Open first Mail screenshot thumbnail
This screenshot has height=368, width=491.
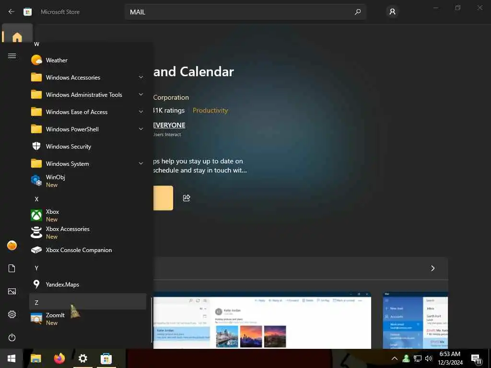coord(262,320)
